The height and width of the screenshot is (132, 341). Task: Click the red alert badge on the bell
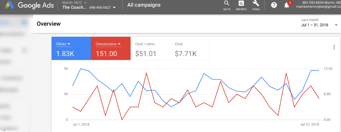tap(290, 3)
